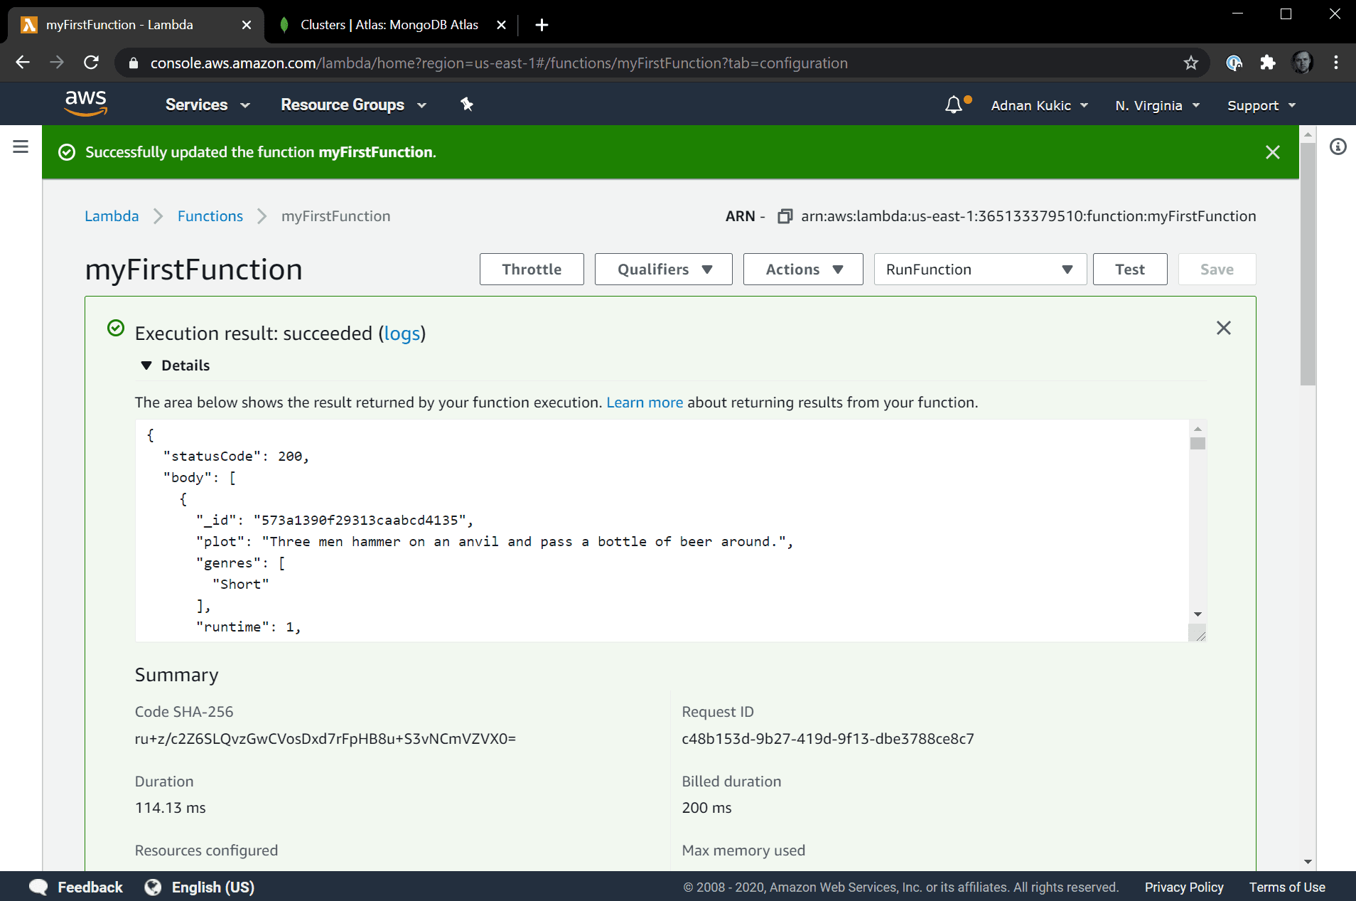Bookmark this page with the star icon
The width and height of the screenshot is (1356, 901).
point(1191,63)
